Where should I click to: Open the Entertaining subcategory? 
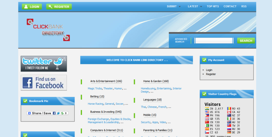[164, 88]
